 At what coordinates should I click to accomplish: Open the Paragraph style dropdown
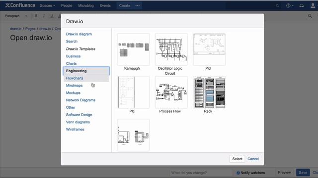(16, 16)
